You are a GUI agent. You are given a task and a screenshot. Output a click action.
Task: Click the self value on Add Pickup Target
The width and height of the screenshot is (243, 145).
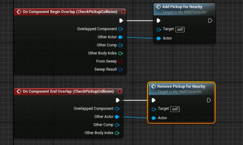pyautogui.click(x=180, y=30)
